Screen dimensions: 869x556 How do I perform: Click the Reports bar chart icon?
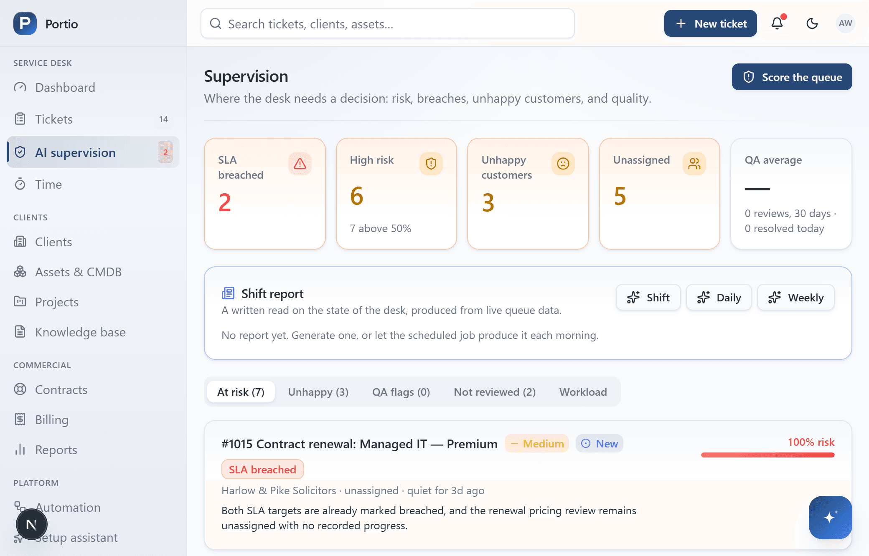point(20,450)
